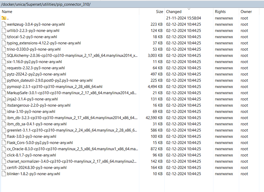Click the file icon beside werkzeug wheel
This screenshot has height=192, width=264.
click(x=3, y=24)
